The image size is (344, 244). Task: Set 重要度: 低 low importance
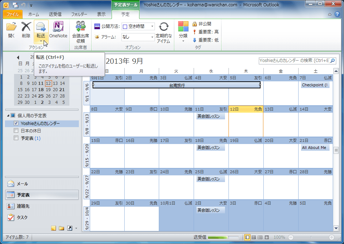click(205, 40)
